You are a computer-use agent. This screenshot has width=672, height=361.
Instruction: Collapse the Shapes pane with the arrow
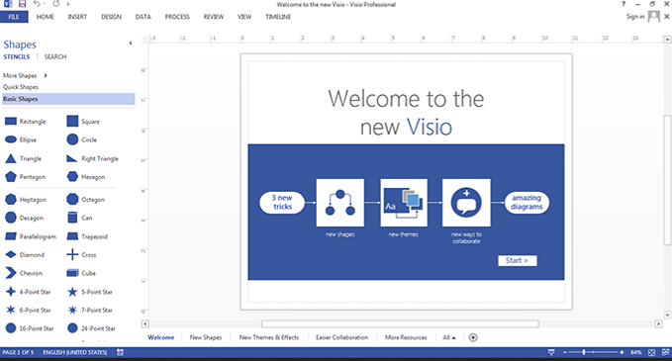coord(131,43)
